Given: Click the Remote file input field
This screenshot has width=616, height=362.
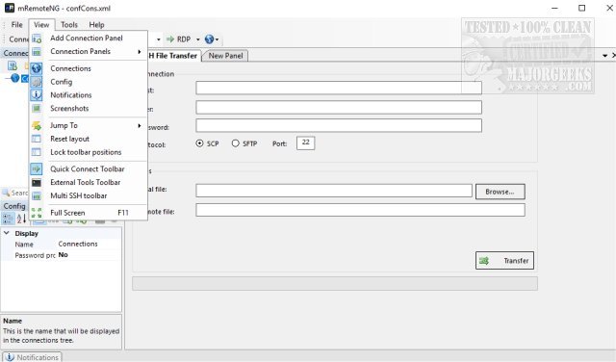Looking at the screenshot, I should pyautogui.click(x=360, y=210).
